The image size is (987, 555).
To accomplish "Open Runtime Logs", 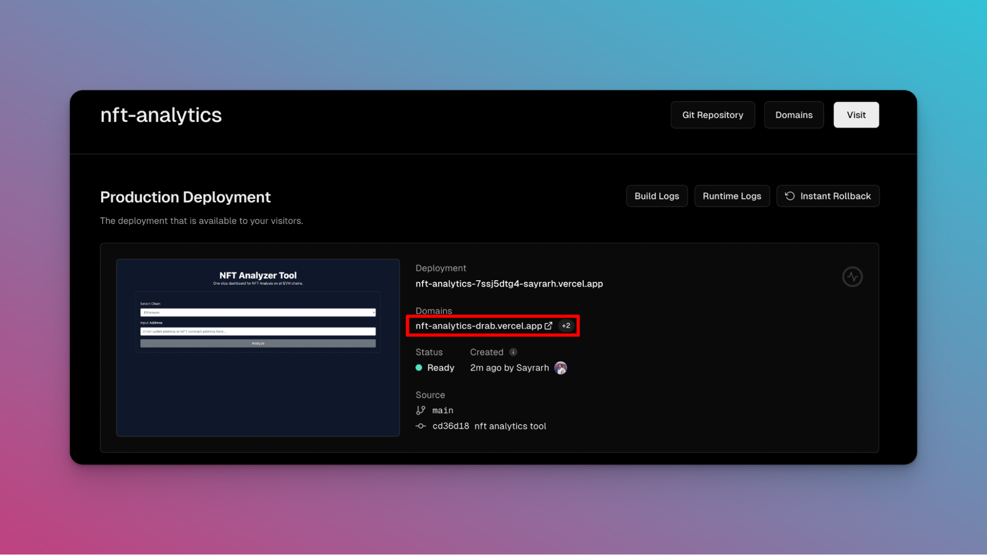I will pos(732,196).
